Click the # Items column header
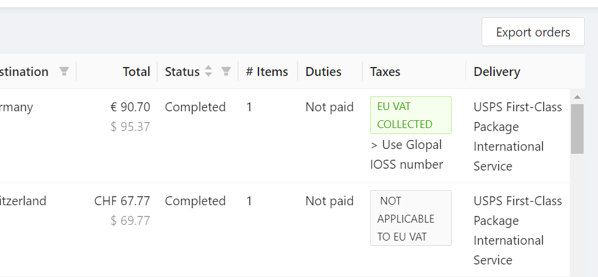Image resolution: width=598 pixels, height=277 pixels. [267, 72]
